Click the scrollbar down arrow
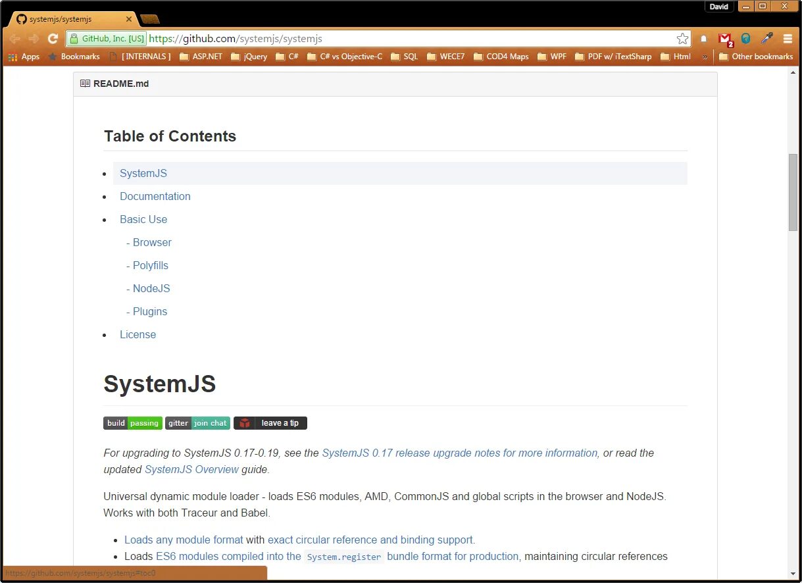The image size is (802, 583). click(x=793, y=572)
